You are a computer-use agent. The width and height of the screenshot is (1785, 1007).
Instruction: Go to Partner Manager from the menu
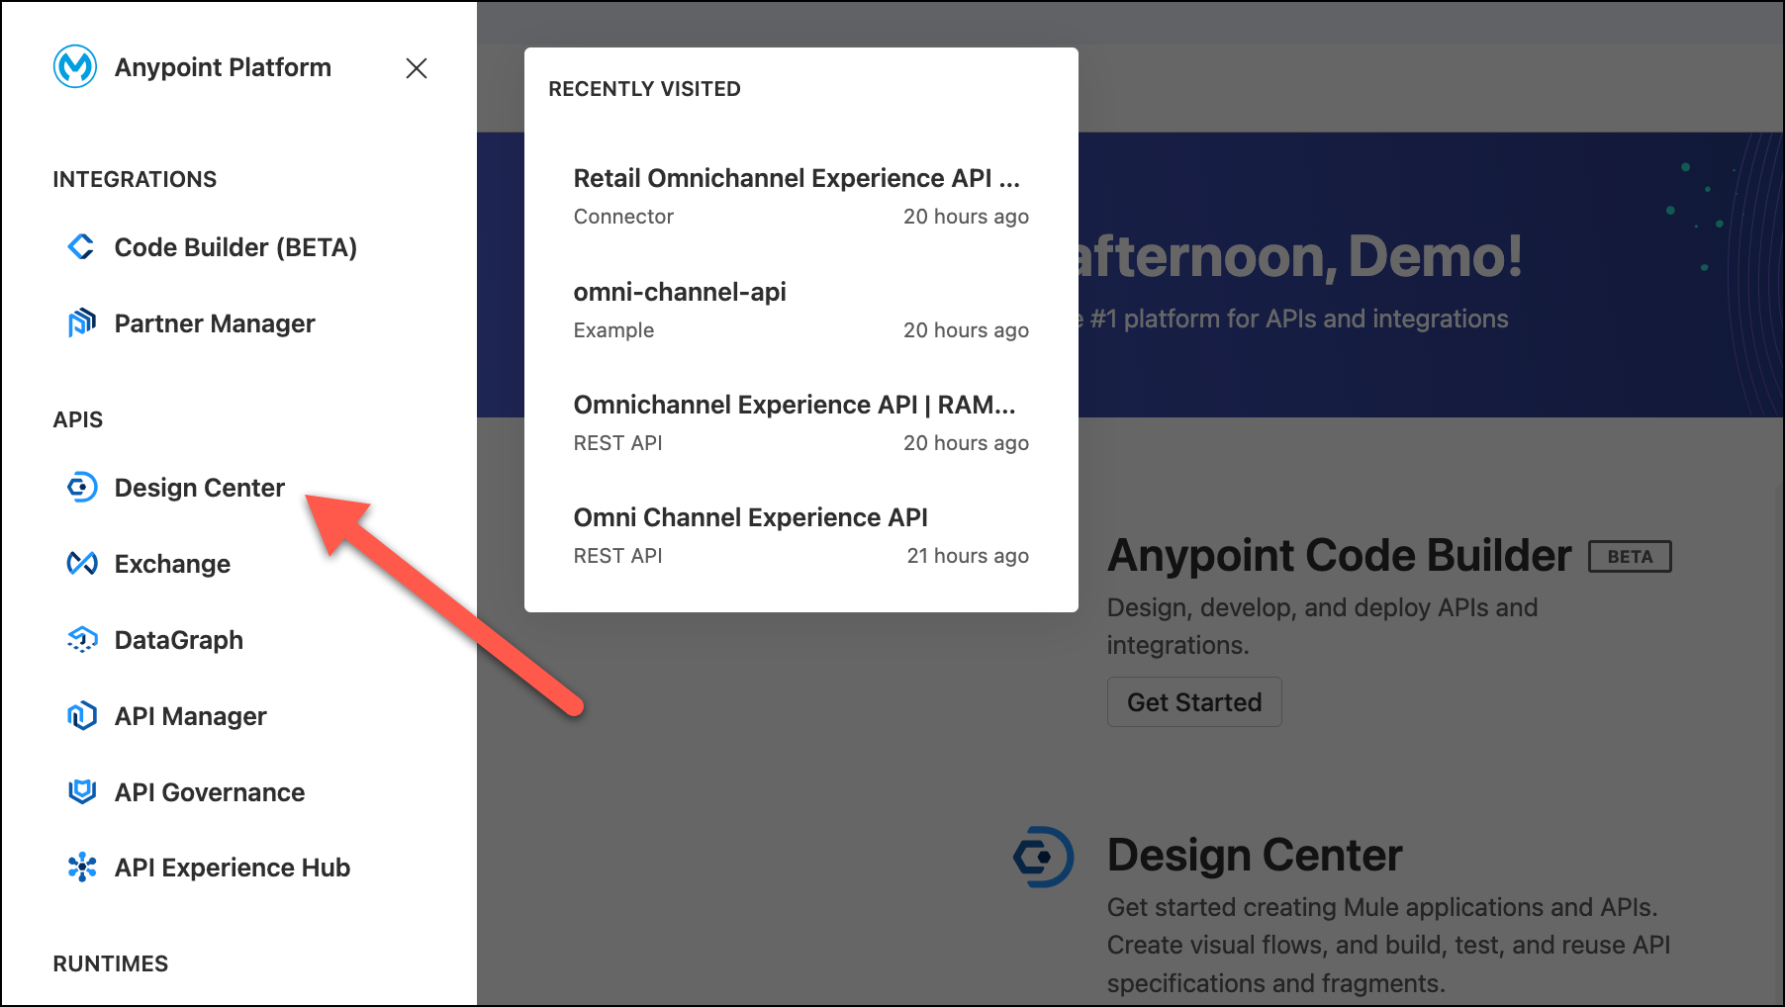(215, 323)
